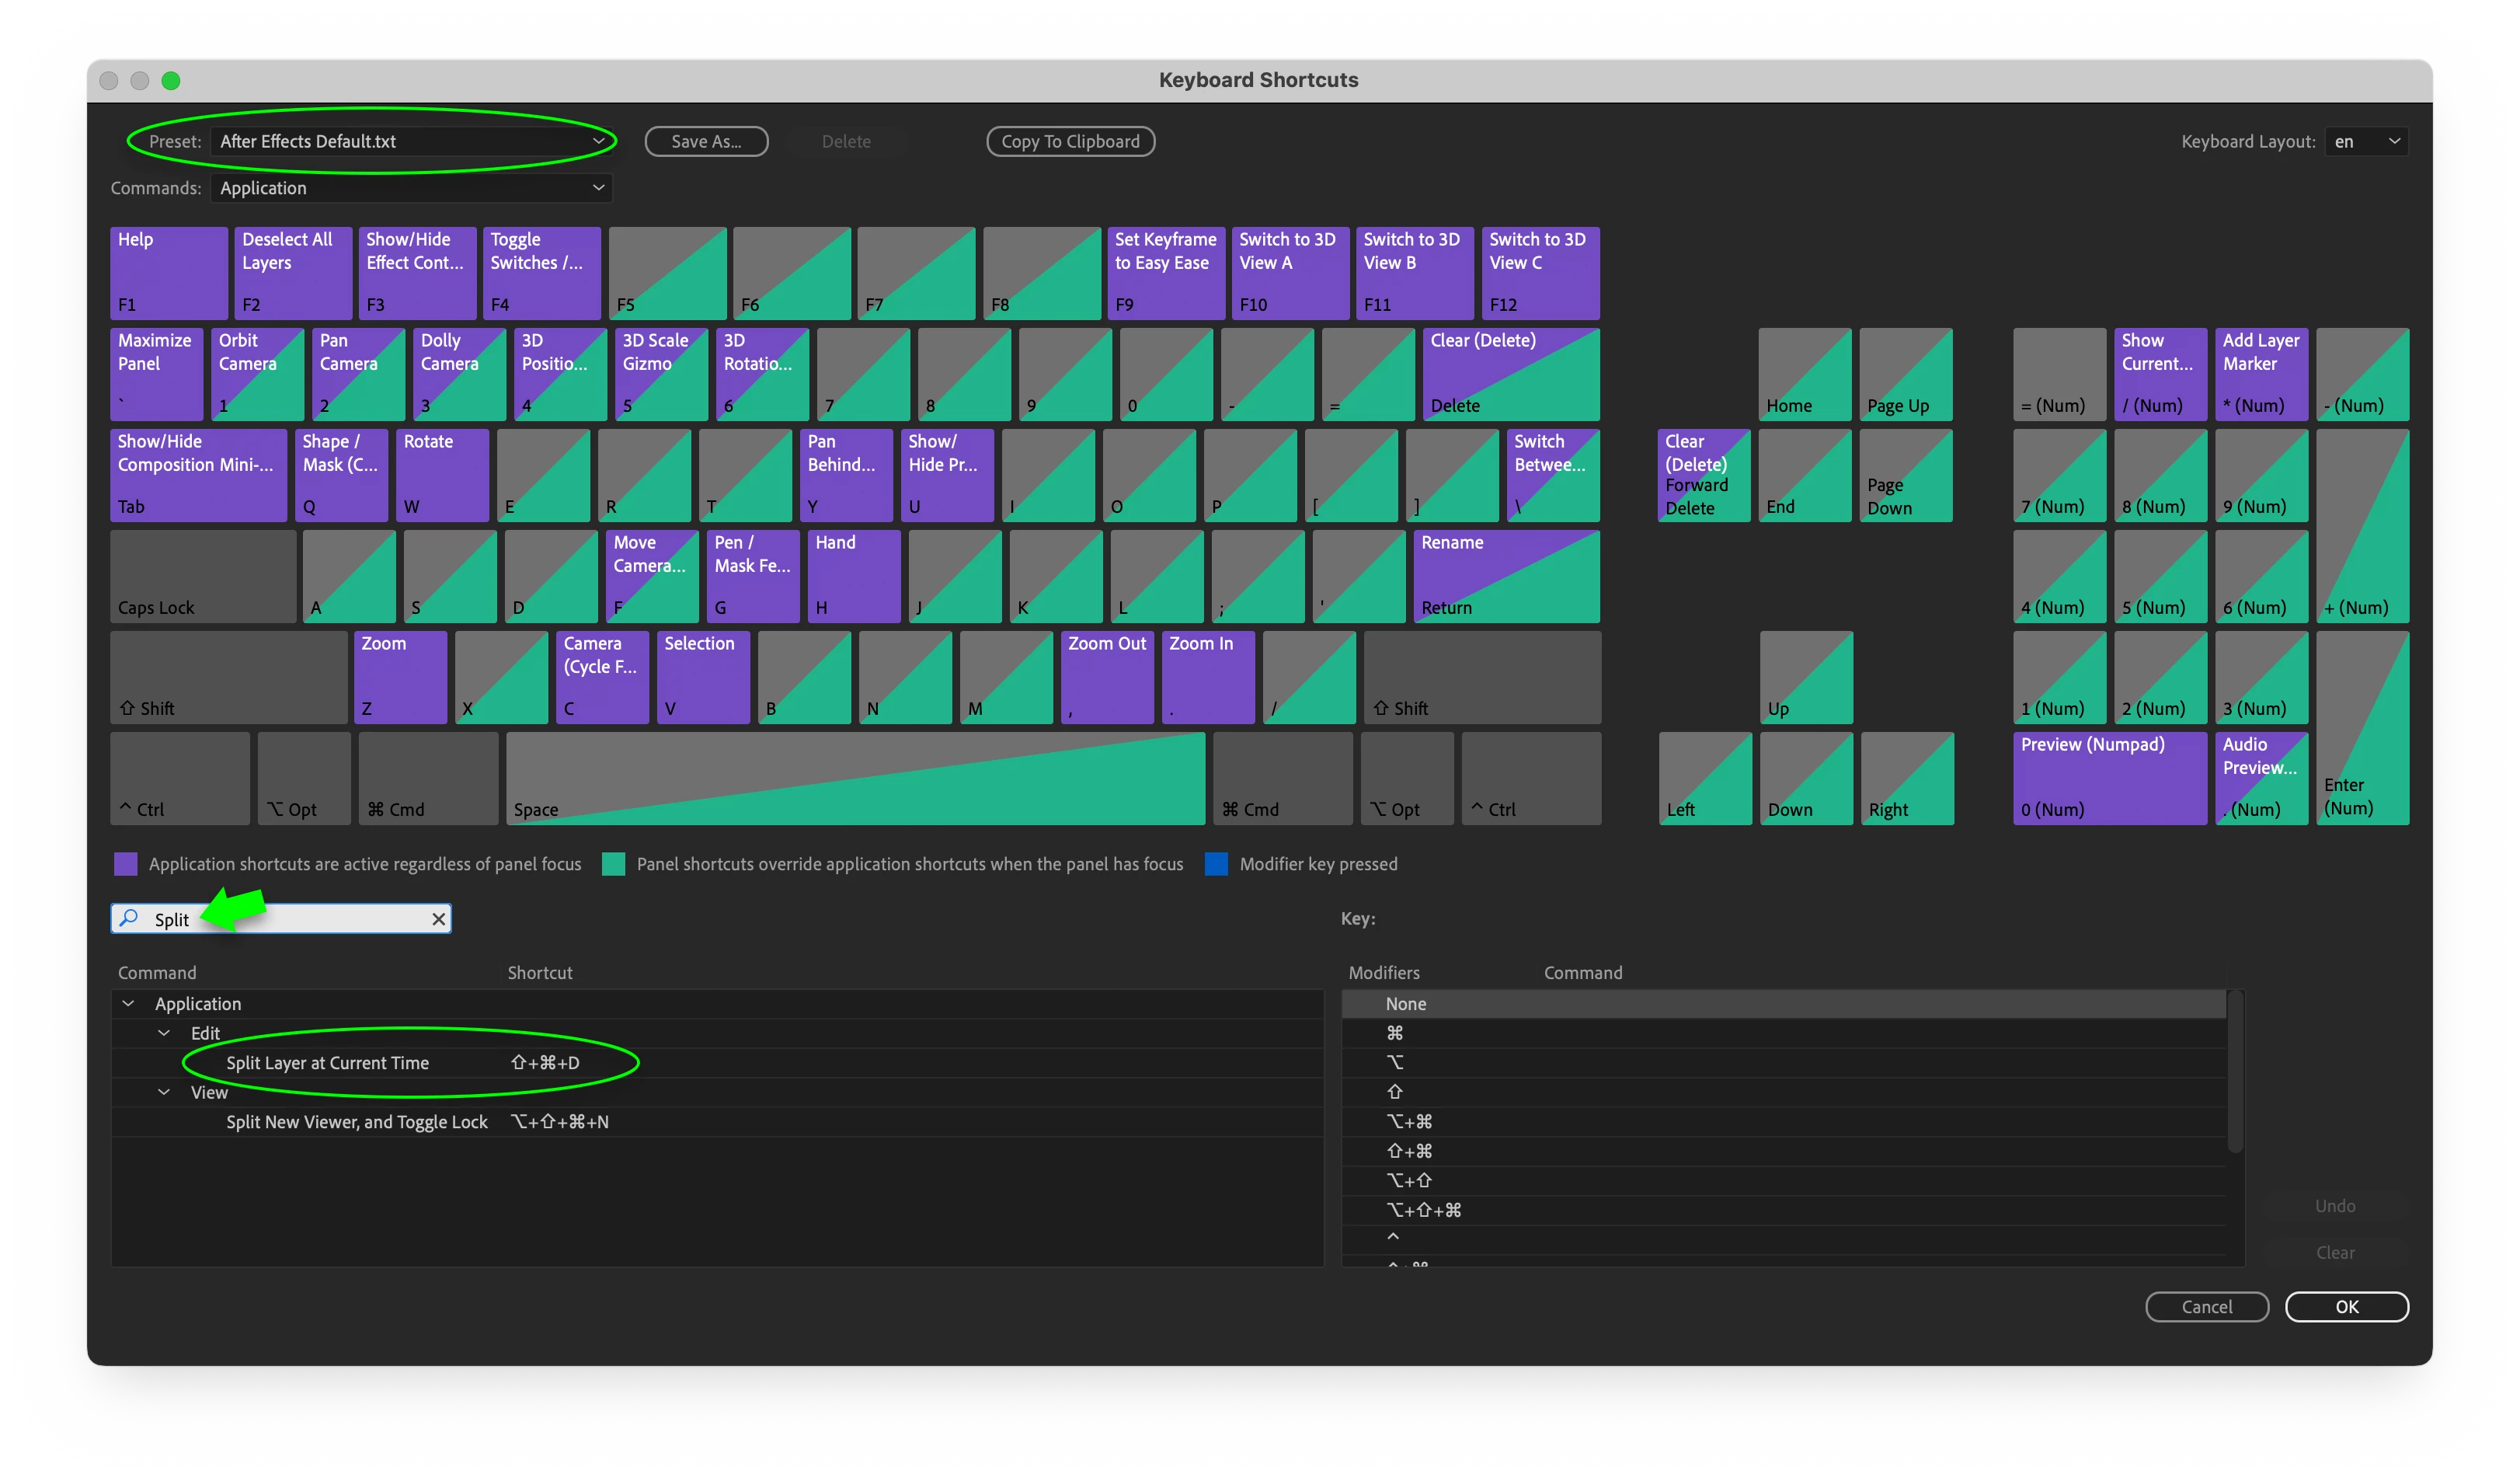Click Copy To Clipboard button
The image size is (2520, 1481).
coord(1070,141)
